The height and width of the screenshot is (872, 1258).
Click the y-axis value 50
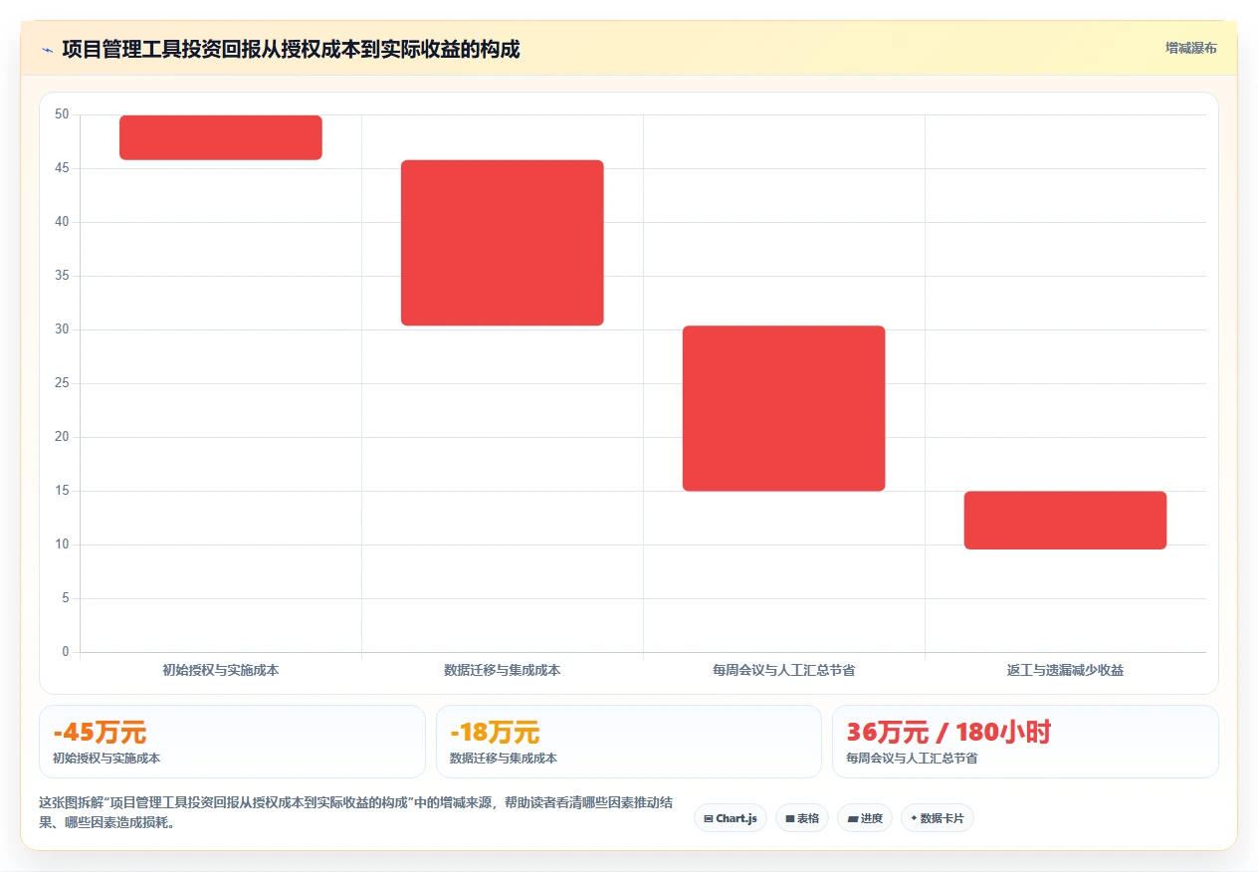[62, 114]
